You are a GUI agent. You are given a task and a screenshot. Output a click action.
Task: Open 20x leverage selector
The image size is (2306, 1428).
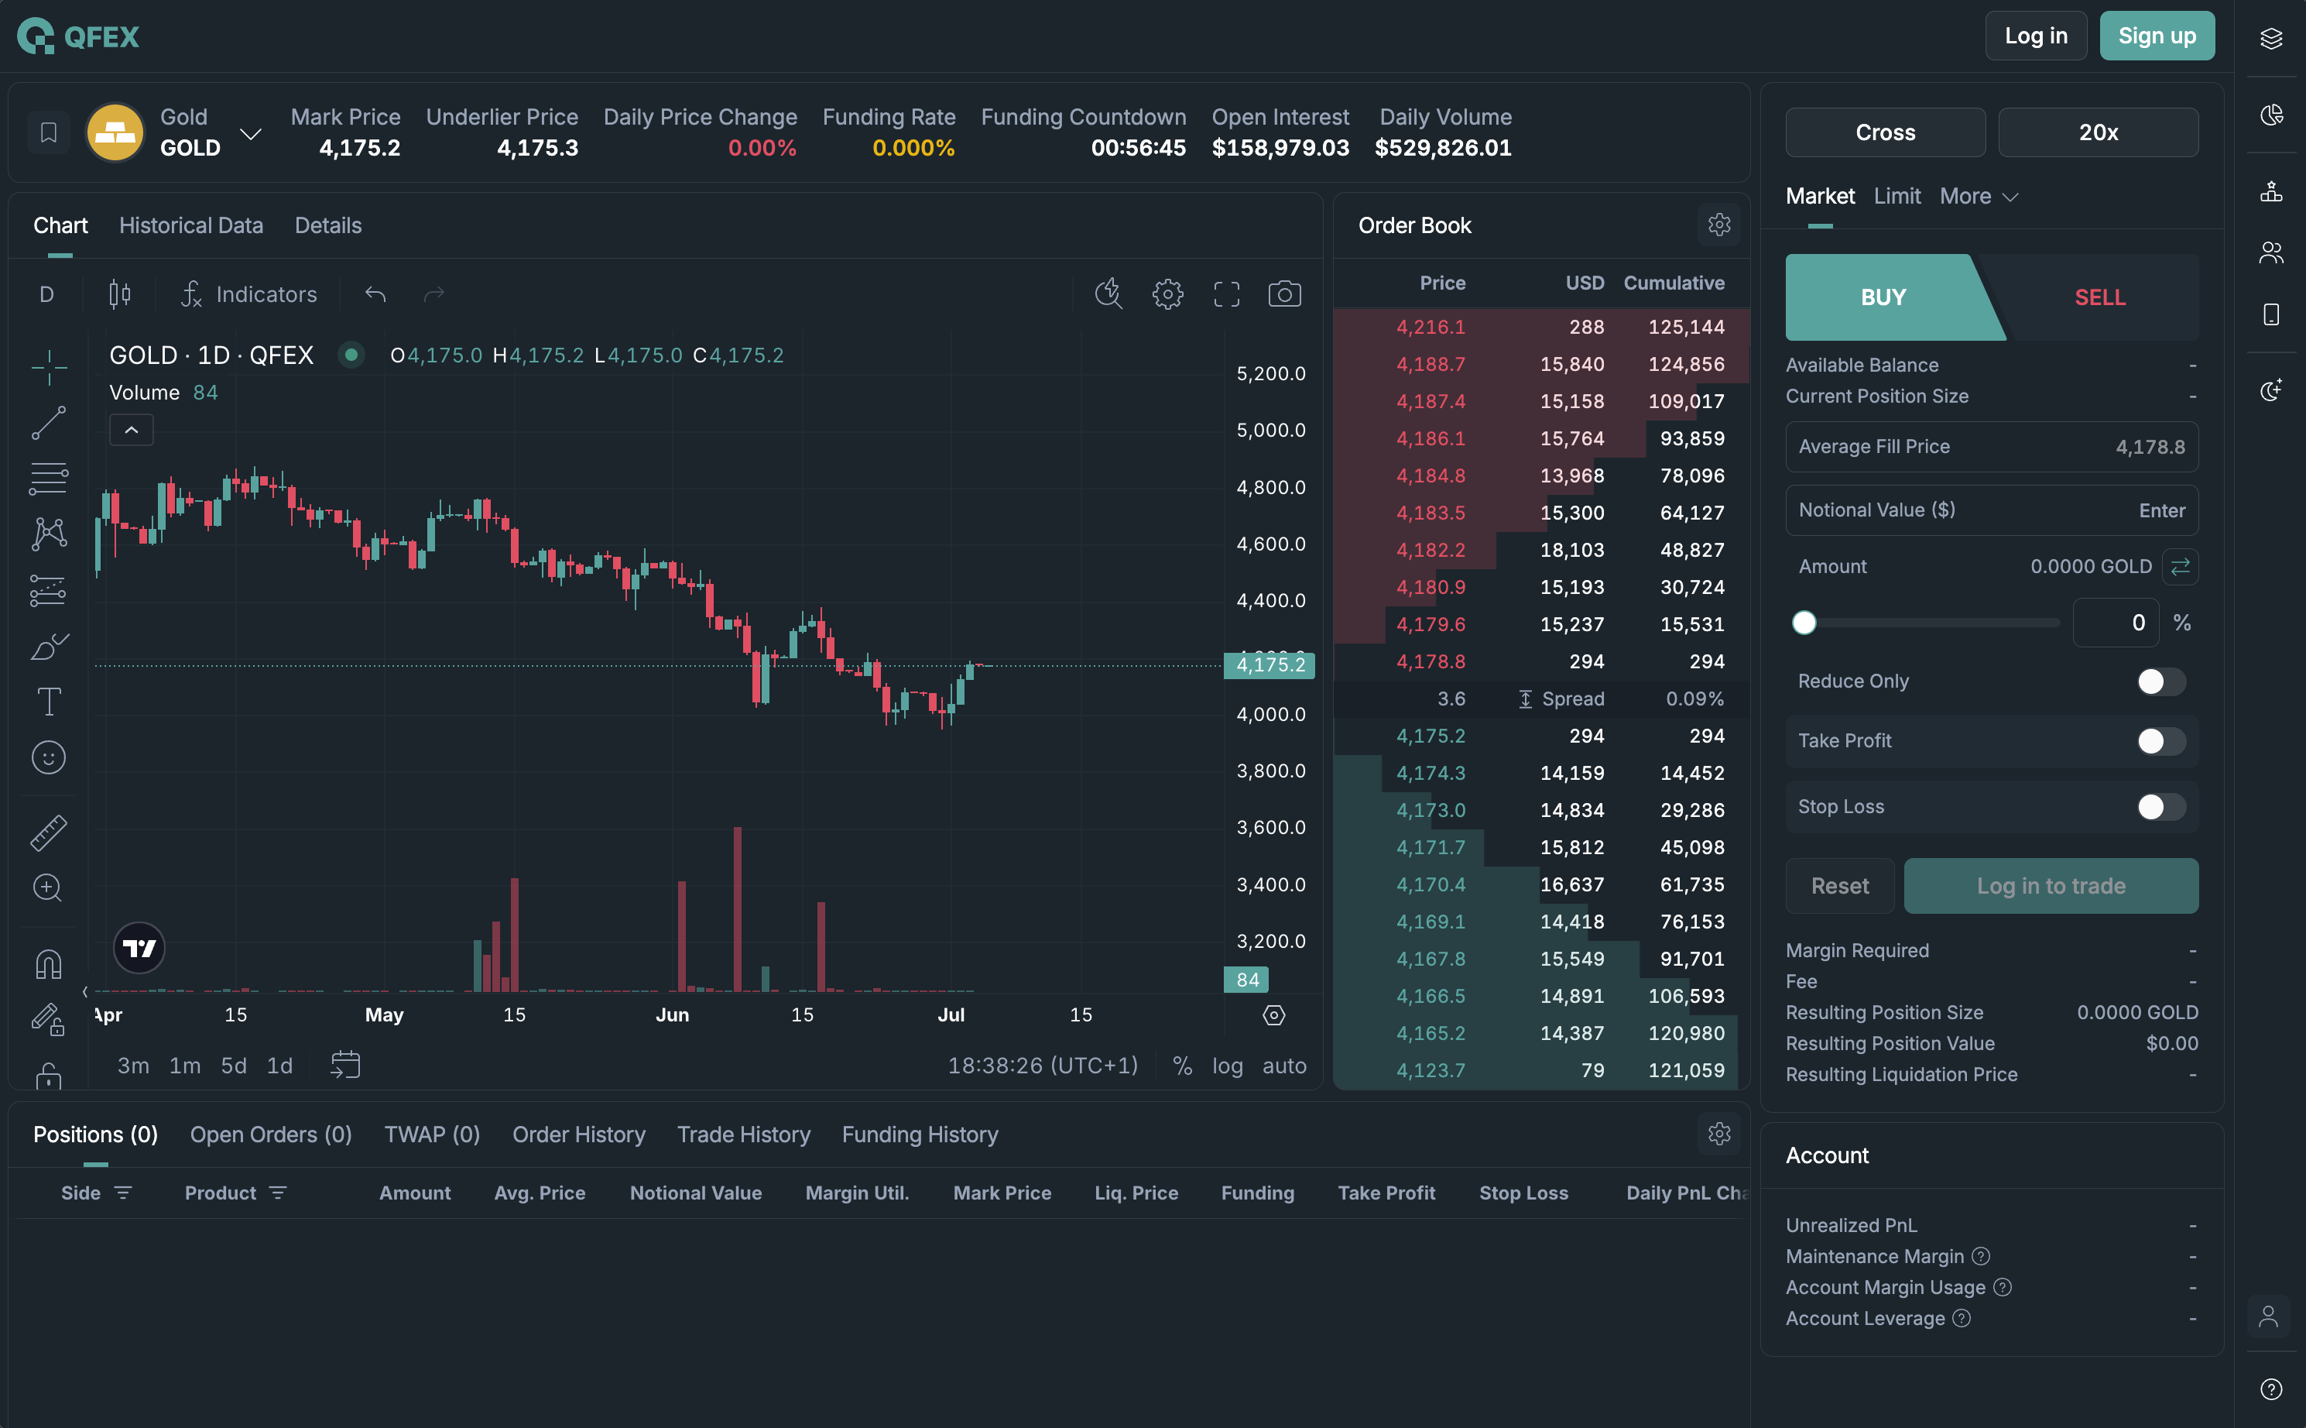[x=2099, y=132]
